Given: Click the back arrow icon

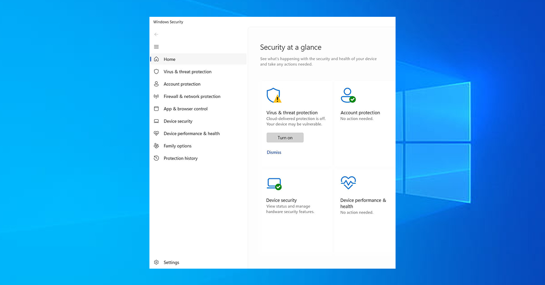Looking at the screenshot, I should [x=156, y=34].
